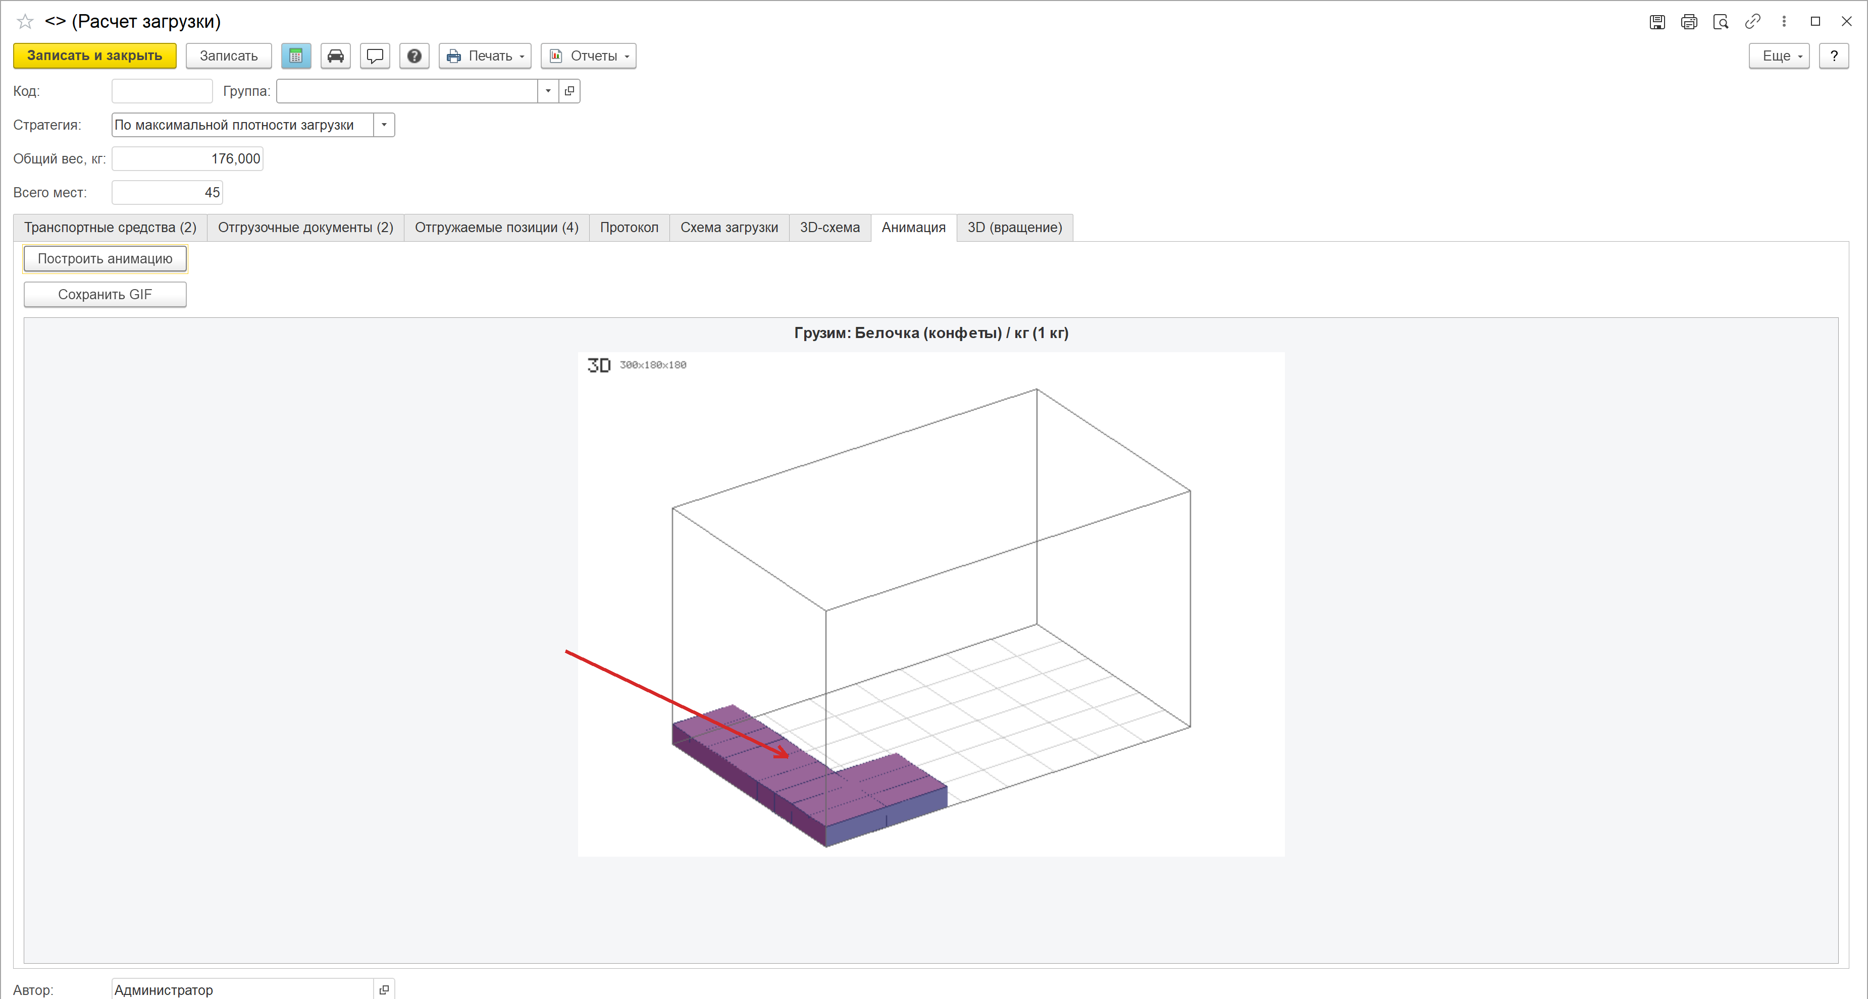Add this form to favorites star
This screenshot has width=1868, height=999.
pyautogui.click(x=25, y=22)
